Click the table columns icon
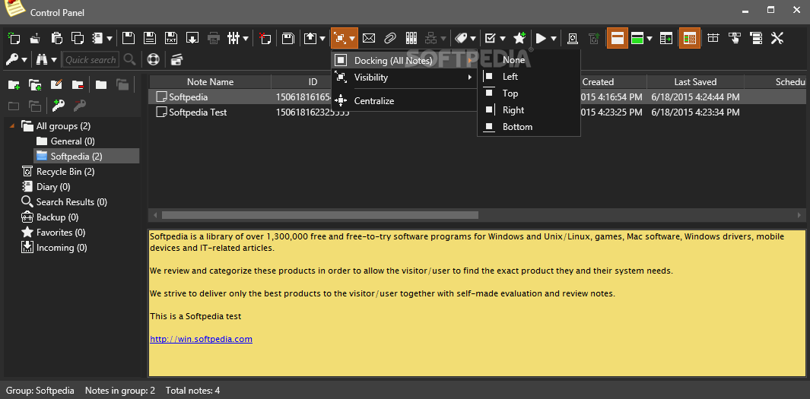 pyautogui.click(x=713, y=38)
